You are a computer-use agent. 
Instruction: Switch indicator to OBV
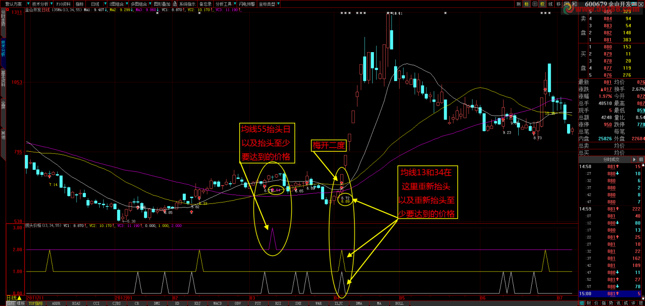[237, 303]
